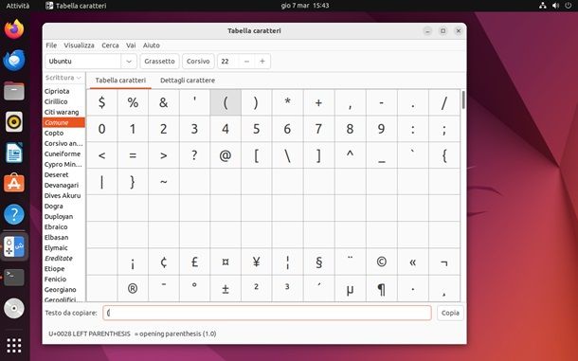This screenshot has width=578, height=361.
Task: Select the section sign § character
Action: coord(319,262)
